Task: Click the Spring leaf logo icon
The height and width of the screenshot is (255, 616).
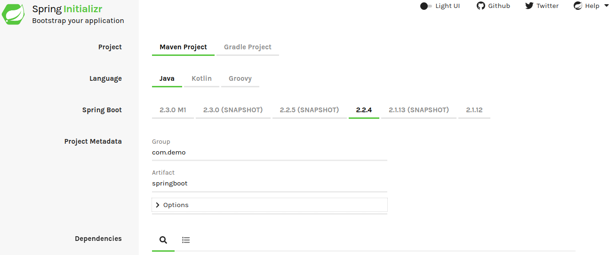Action: [x=13, y=14]
